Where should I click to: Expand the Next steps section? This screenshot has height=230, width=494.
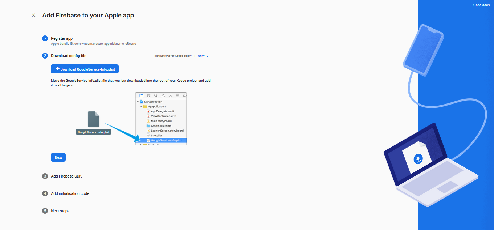click(60, 211)
